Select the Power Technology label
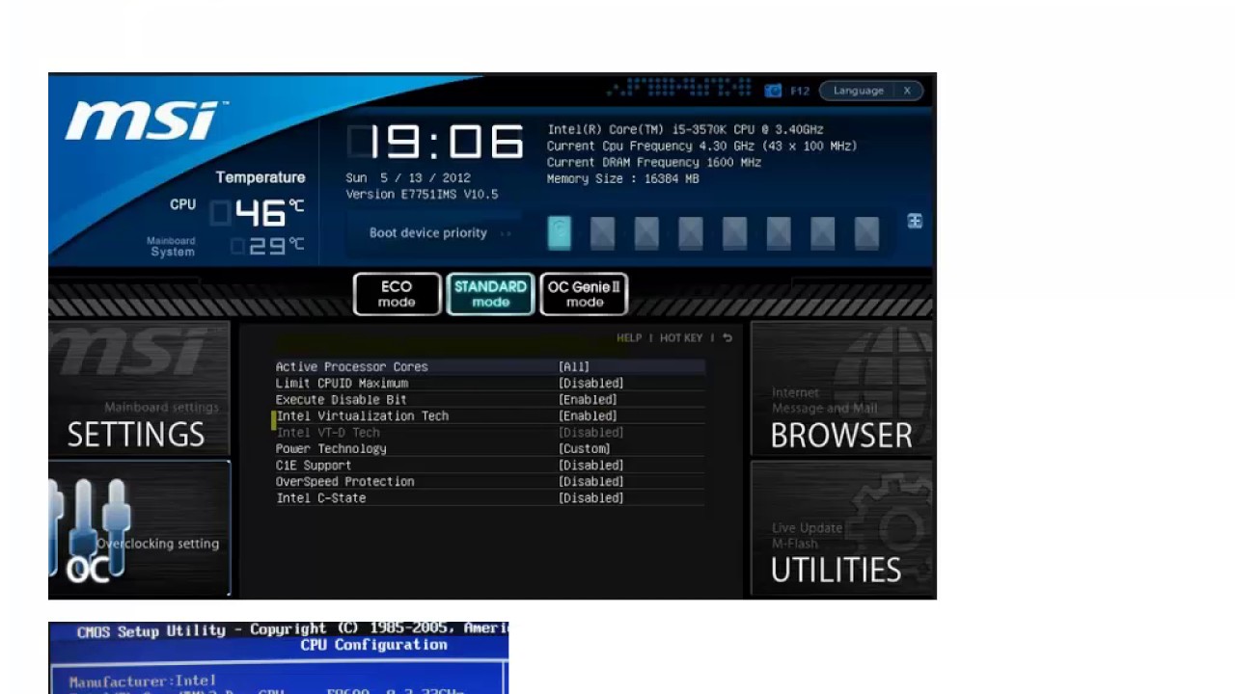This screenshot has width=1235, height=694. [x=331, y=449]
